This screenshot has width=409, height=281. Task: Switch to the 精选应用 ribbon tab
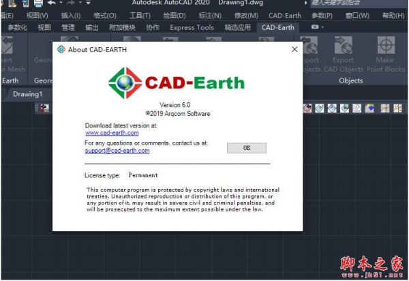point(238,27)
